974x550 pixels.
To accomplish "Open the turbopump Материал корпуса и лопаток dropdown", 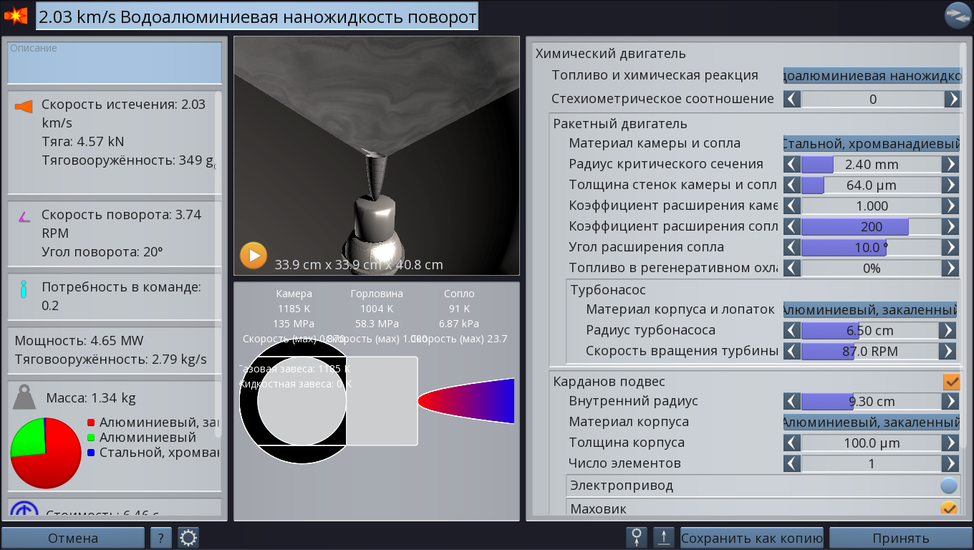I will 870,310.
